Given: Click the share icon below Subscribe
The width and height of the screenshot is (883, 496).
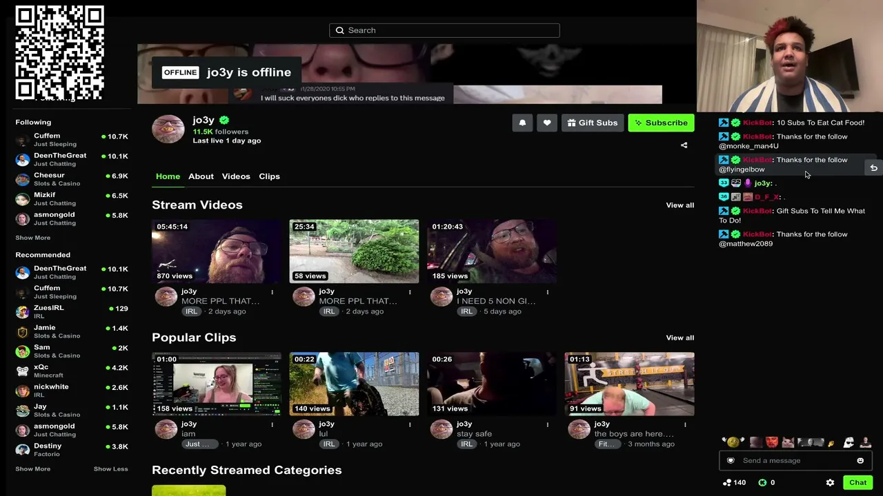Looking at the screenshot, I should [684, 145].
